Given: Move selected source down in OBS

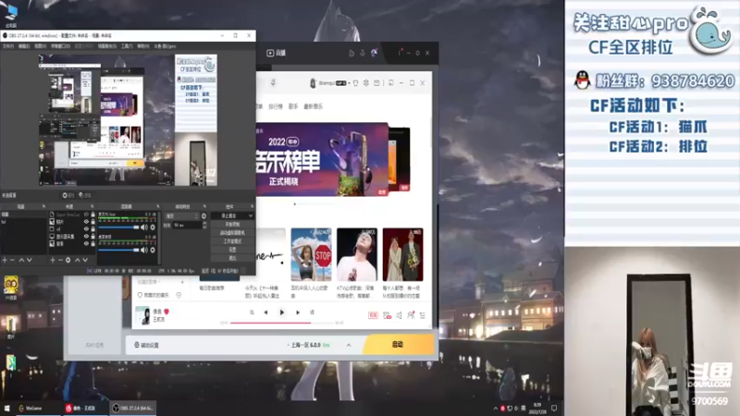Looking at the screenshot, I should (85, 260).
